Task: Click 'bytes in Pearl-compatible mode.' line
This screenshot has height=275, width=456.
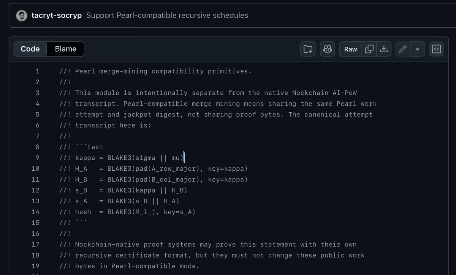Action: (x=129, y=266)
